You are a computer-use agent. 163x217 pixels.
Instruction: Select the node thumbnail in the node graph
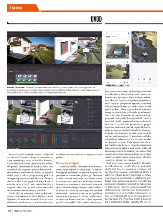coord(77,102)
